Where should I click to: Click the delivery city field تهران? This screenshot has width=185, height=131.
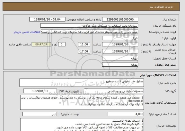point(120,65)
